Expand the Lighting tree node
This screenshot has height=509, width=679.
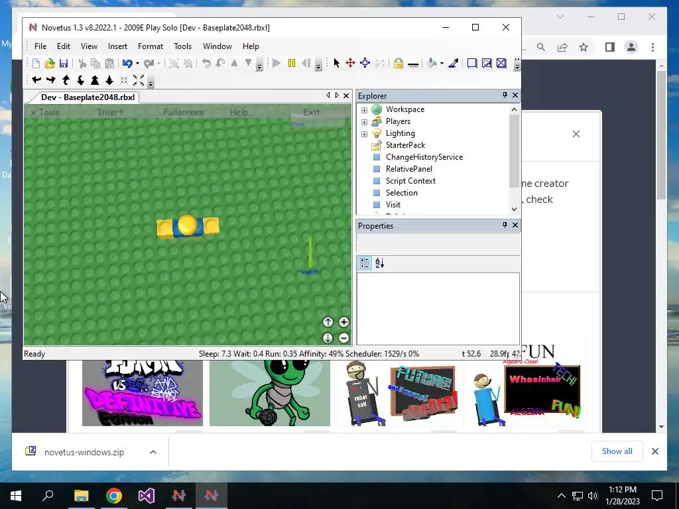pos(364,134)
